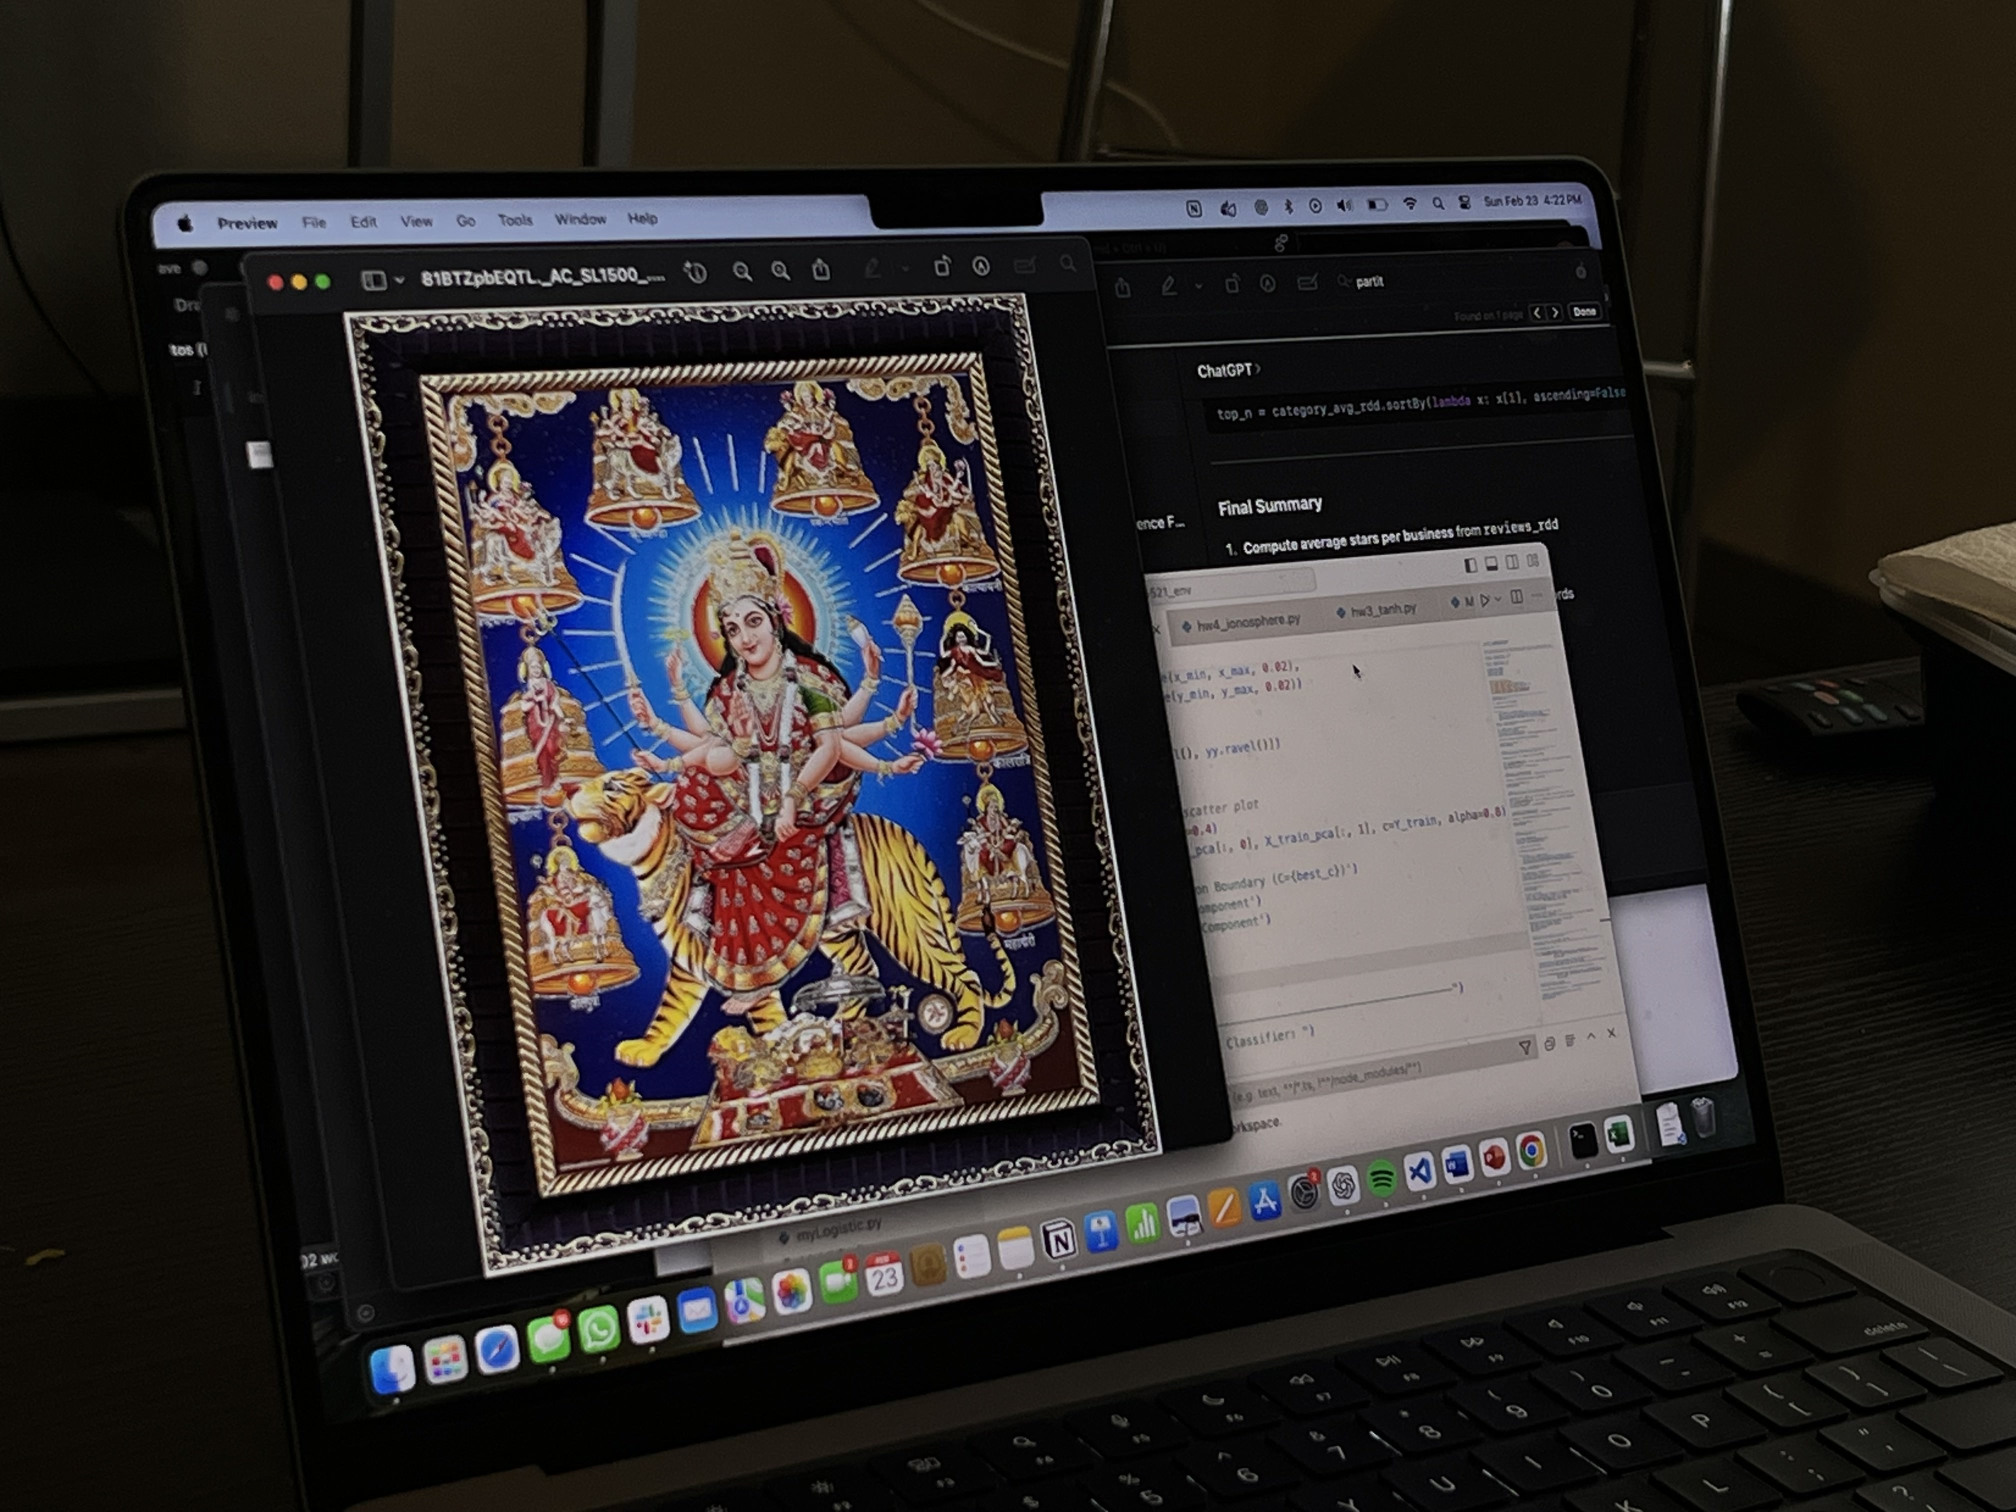Open Slack from the Dock
The height and width of the screenshot is (1512, 2016).
648,1321
